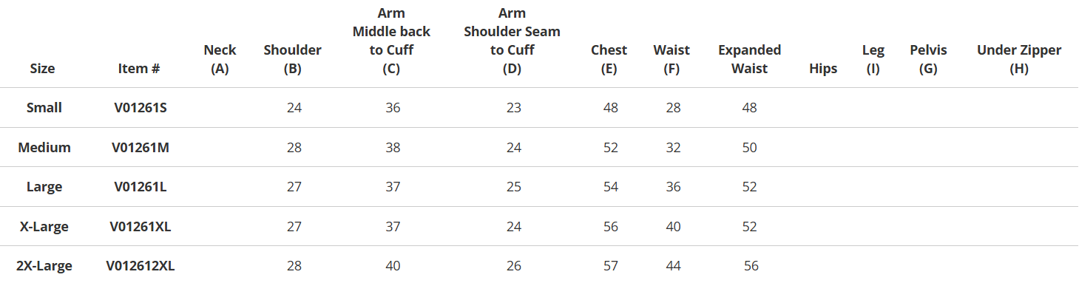Select item number V012612XL
The height and width of the screenshot is (283, 1079).
pos(141,266)
